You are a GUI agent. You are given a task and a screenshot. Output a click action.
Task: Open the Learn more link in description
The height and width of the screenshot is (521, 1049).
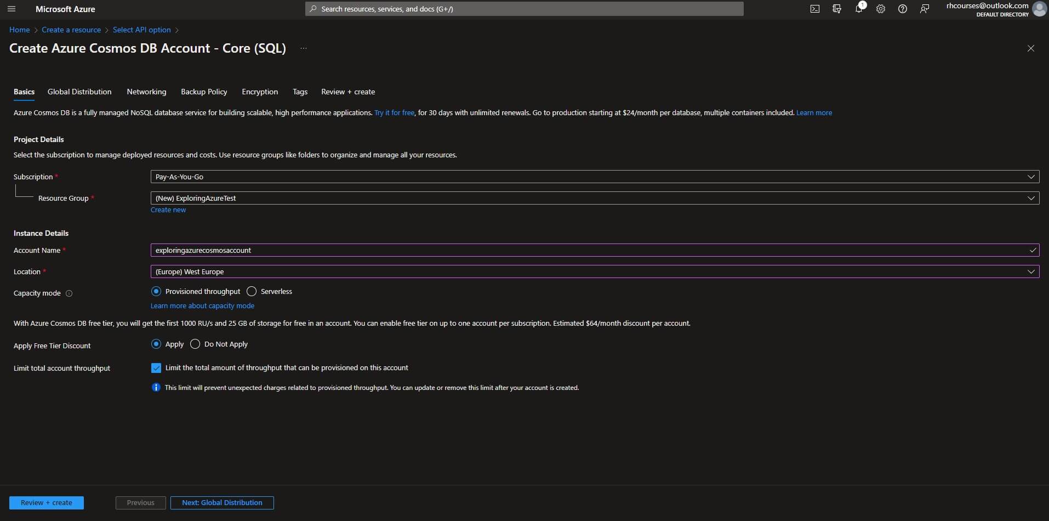coord(814,112)
